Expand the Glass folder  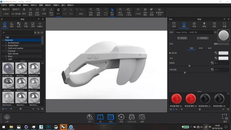tap(6, 56)
